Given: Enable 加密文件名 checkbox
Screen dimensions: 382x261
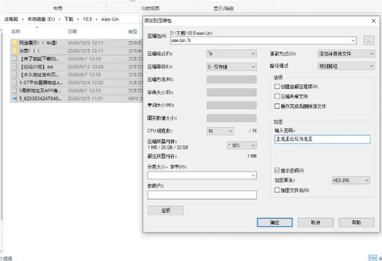Looking at the screenshot, I should pos(277,190).
